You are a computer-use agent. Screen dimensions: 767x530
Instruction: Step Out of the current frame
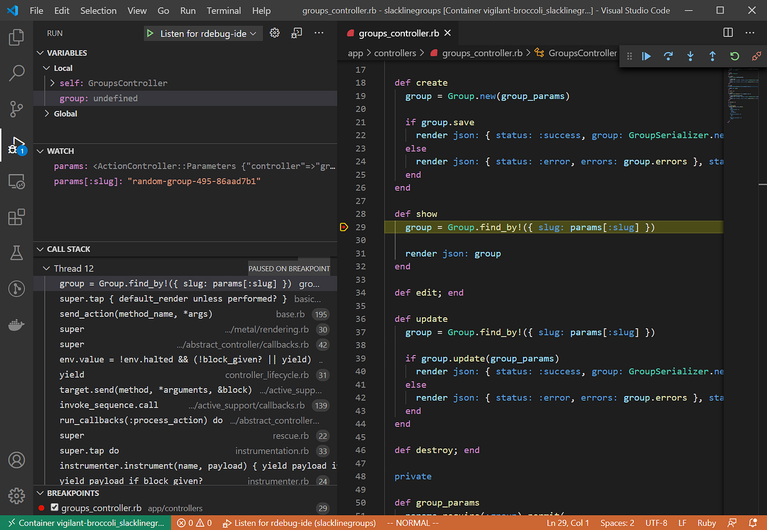pyautogui.click(x=712, y=56)
